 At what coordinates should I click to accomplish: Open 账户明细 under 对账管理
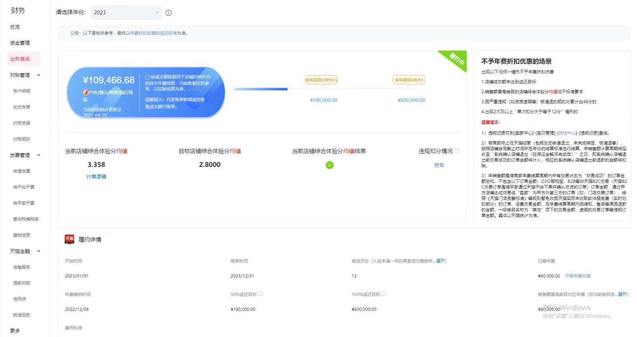[21, 91]
